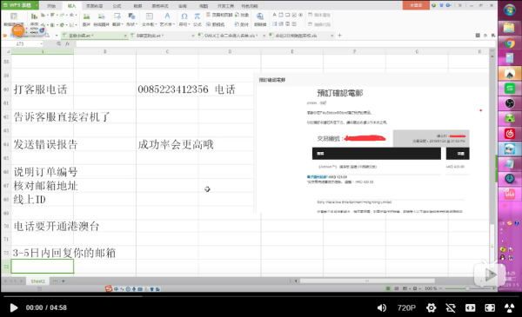Select the cell with 说明订单编号
The width and height of the screenshot is (522, 317).
(x=43, y=172)
